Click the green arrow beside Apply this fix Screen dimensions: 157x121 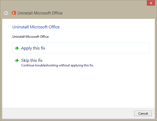(x=17, y=48)
